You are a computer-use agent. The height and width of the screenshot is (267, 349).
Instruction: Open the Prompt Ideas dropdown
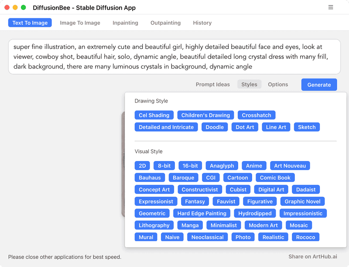click(x=212, y=85)
